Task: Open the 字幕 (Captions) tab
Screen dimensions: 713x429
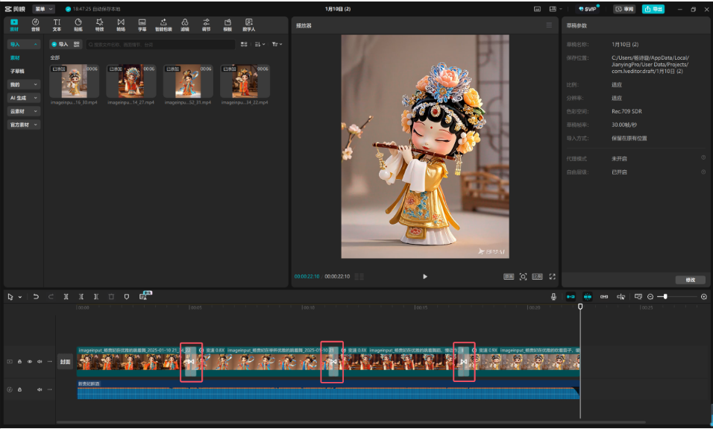Action: pyautogui.click(x=142, y=25)
